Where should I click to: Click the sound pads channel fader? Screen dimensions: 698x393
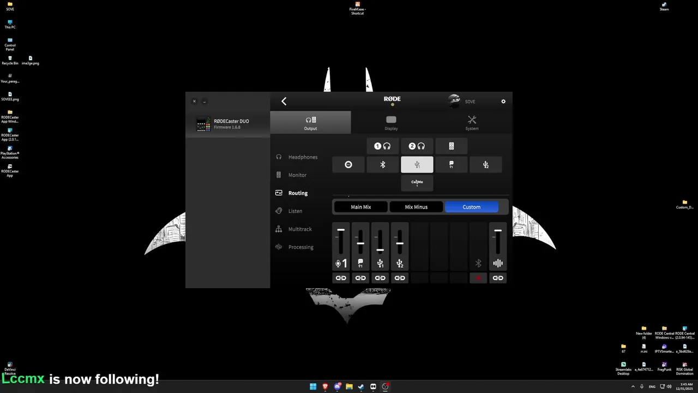pos(498,242)
